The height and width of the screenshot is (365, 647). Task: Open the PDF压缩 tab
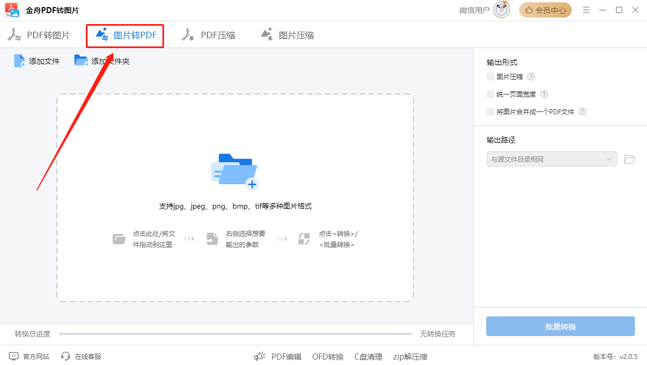tap(209, 36)
